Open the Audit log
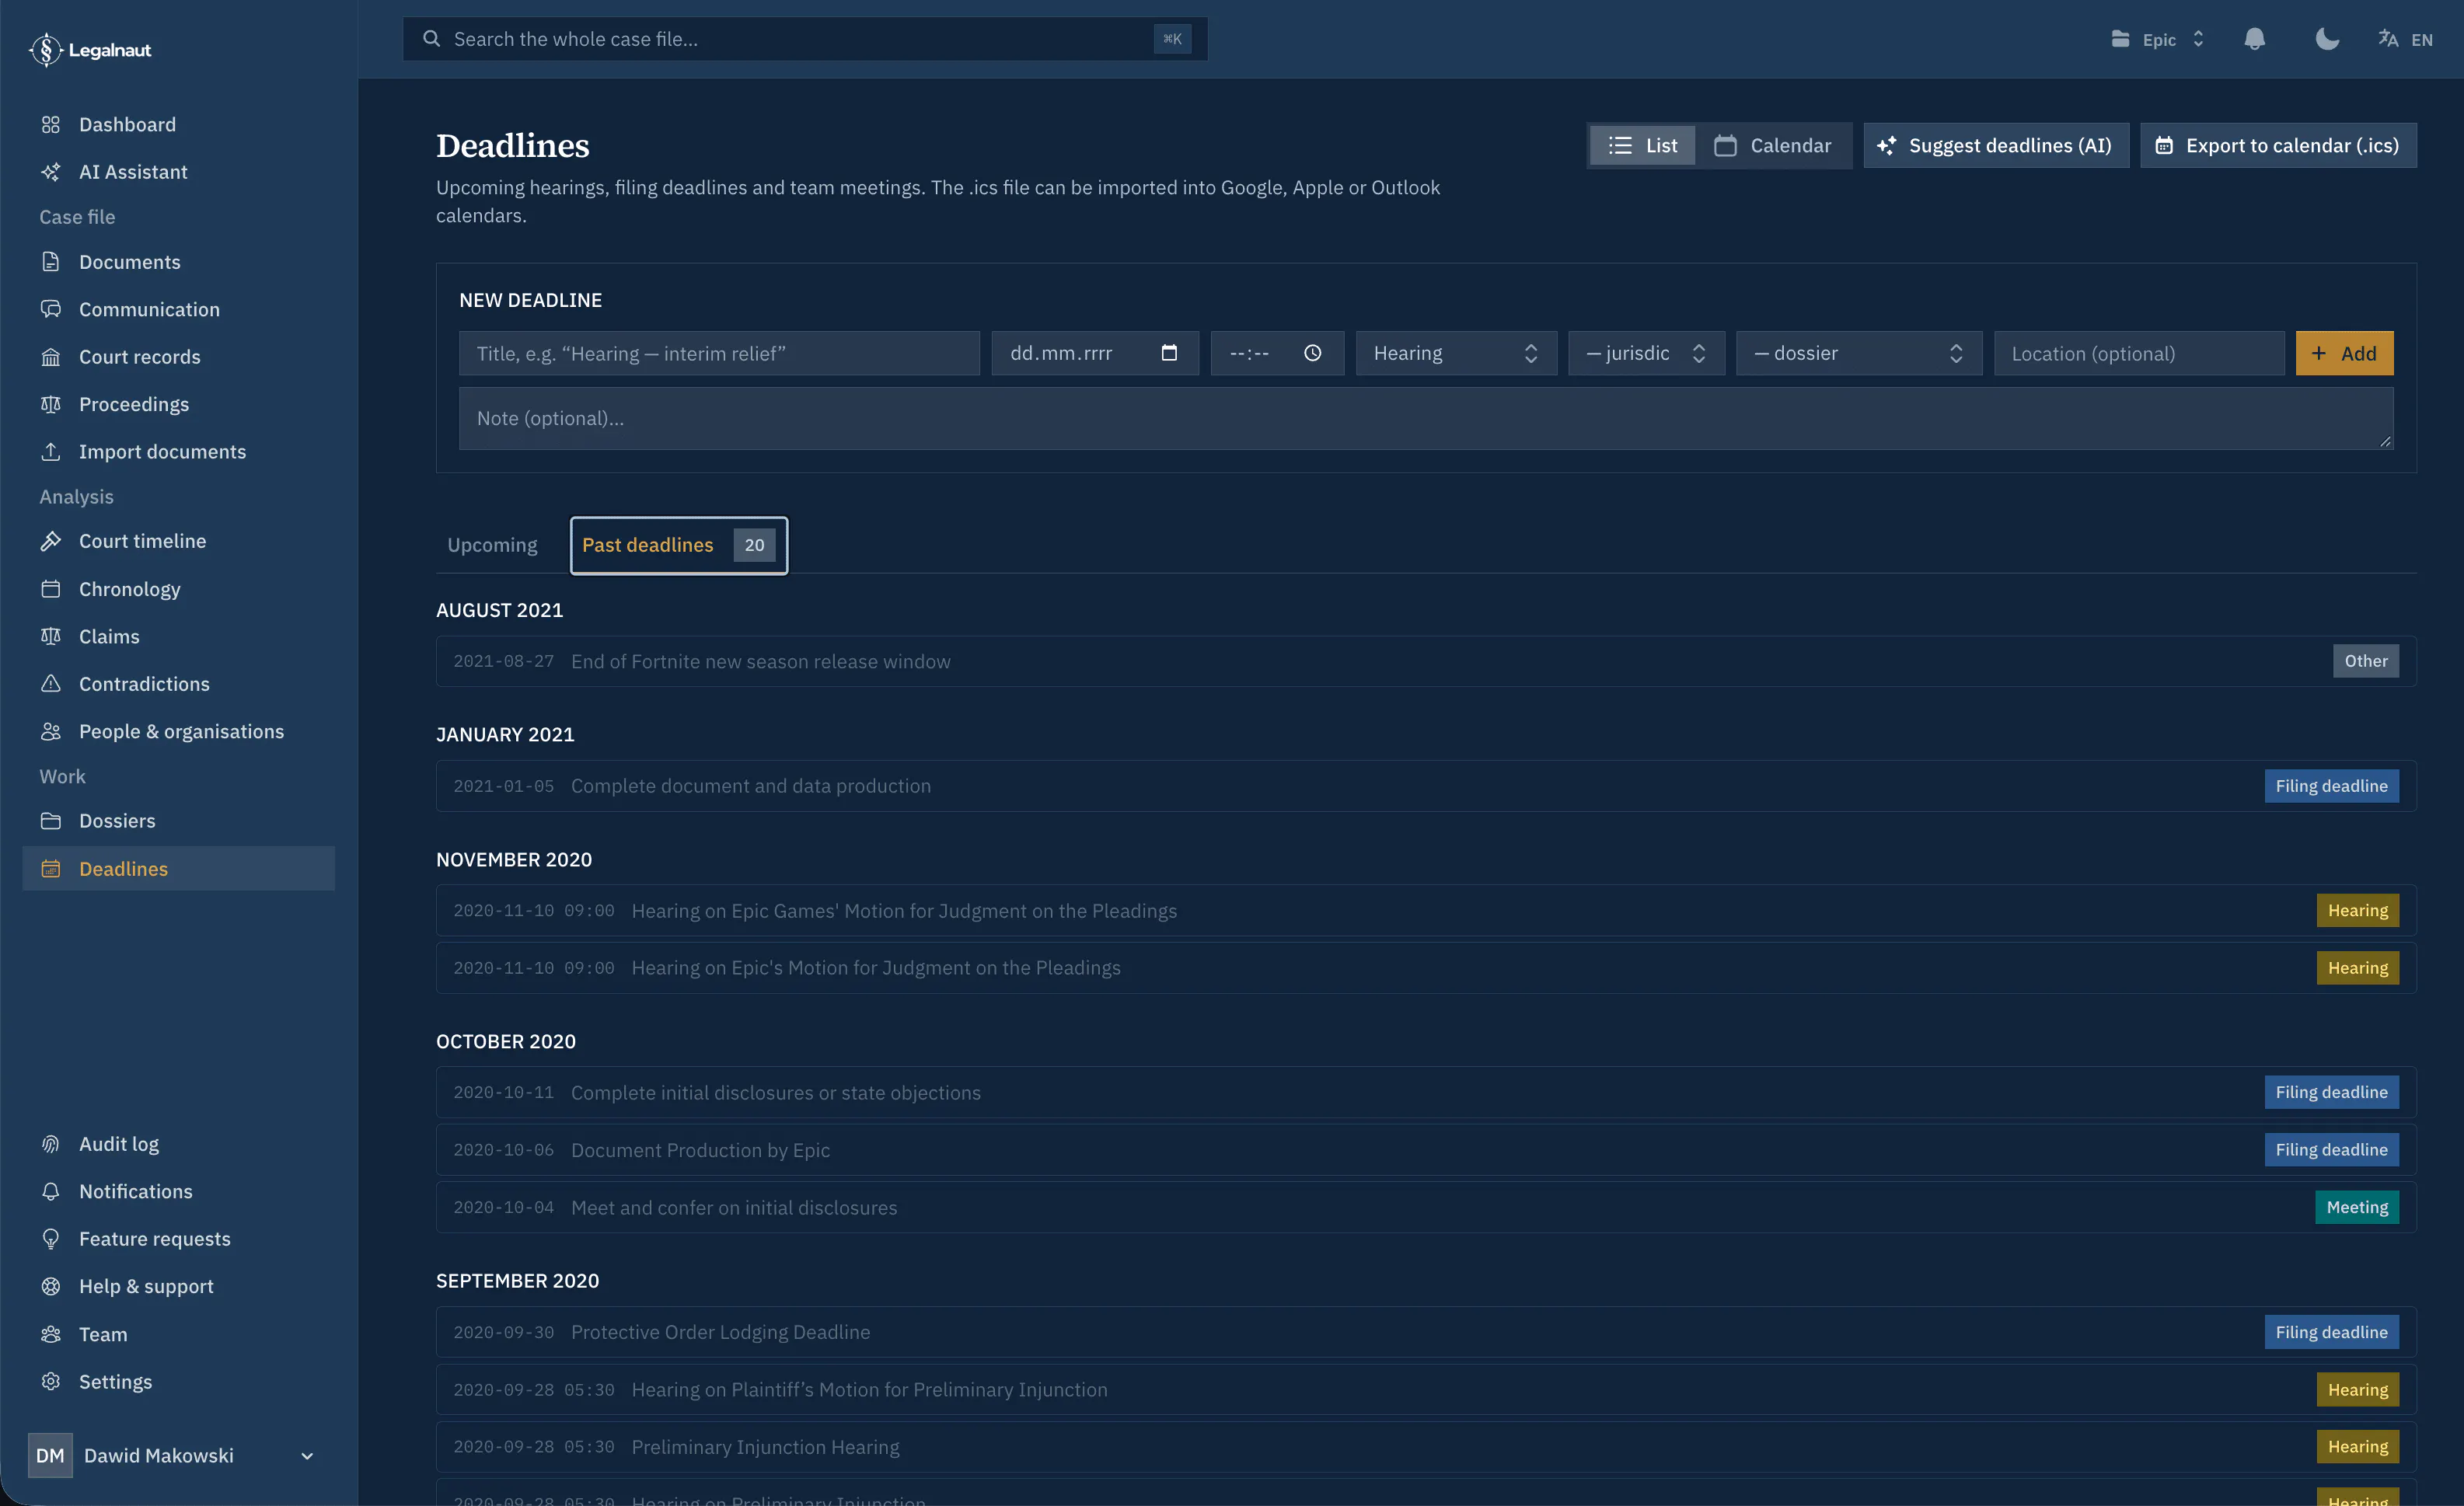The width and height of the screenshot is (2464, 1506). tap(178, 1144)
